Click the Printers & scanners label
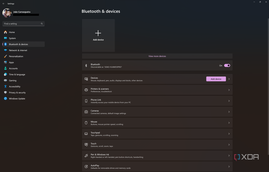Screen dimensions: 269x172 coord(100,89)
